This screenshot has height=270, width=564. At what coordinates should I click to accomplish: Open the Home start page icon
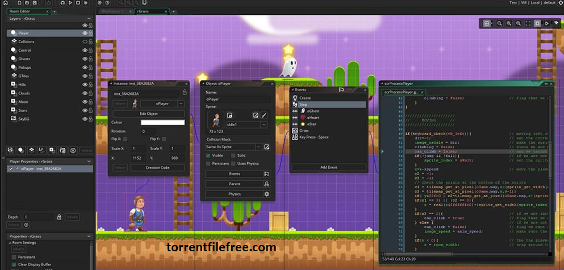tap(5, 3)
